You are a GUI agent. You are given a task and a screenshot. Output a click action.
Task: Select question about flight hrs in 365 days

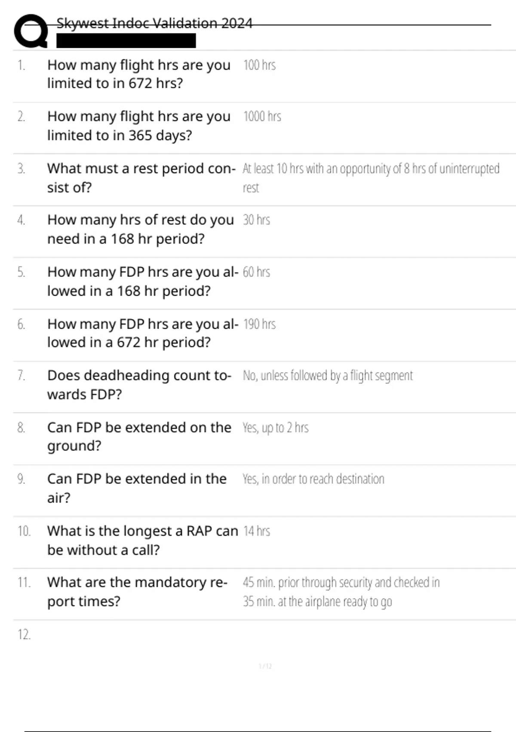(x=138, y=126)
